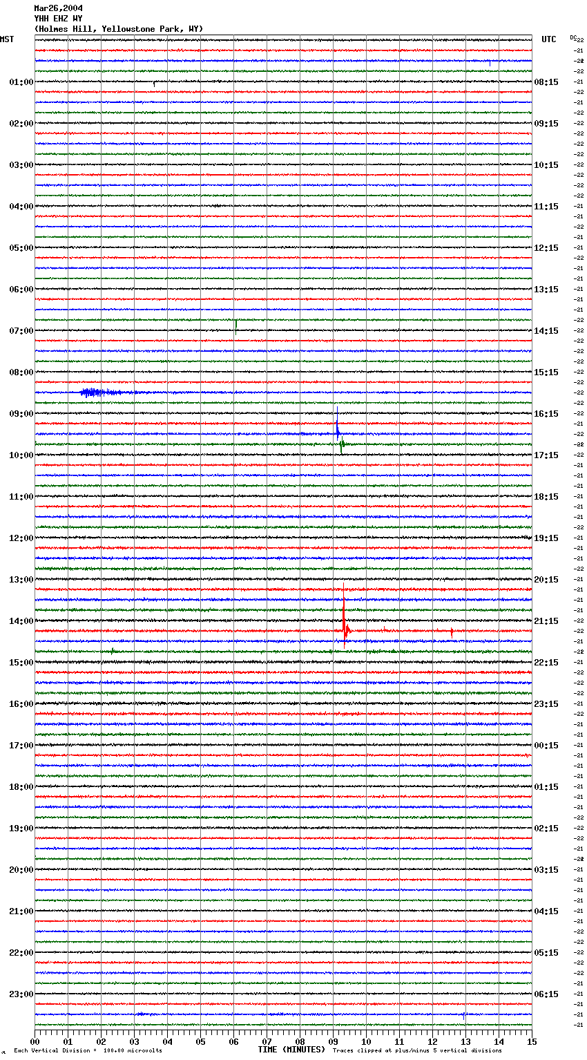Click minute 07 on the bottom axis
Image resolution: width=587 pixels, height=1060 pixels.
[x=267, y=1041]
